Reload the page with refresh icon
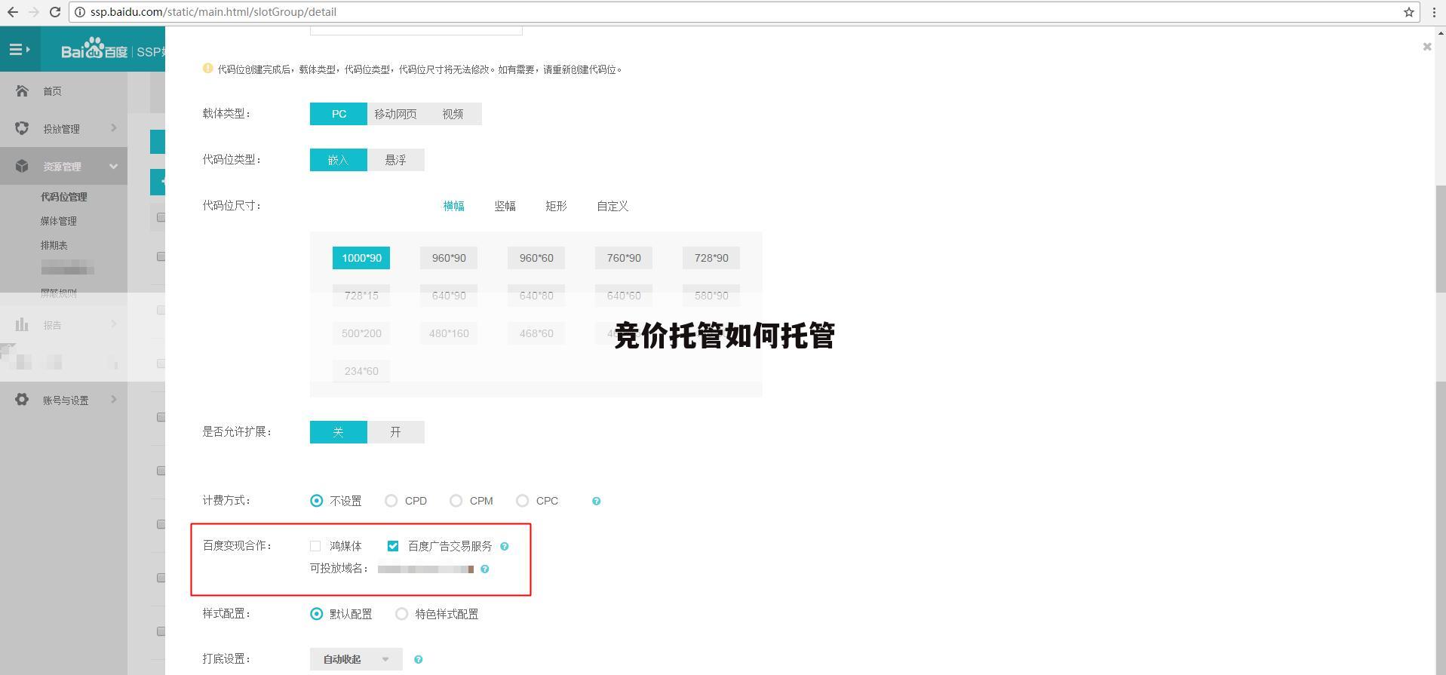This screenshot has width=1446, height=675. [x=54, y=12]
